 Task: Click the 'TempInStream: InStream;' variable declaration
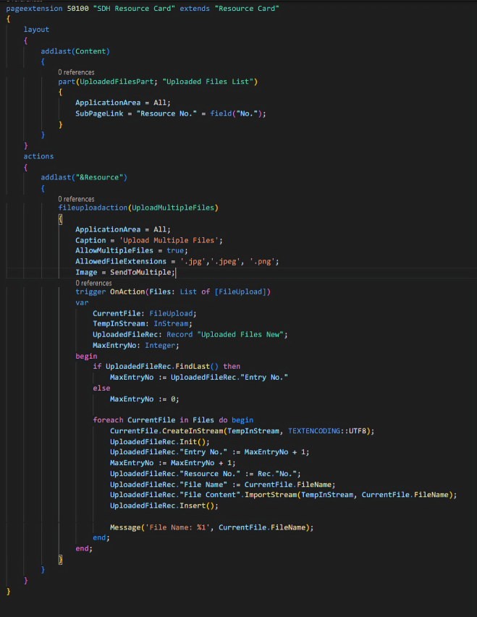pyautogui.click(x=142, y=324)
